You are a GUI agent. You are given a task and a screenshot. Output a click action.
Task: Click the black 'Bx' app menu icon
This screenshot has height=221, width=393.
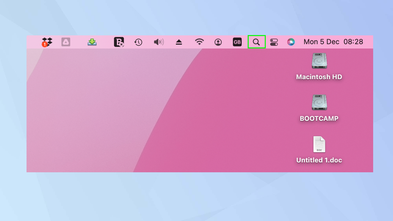pyautogui.click(x=119, y=42)
